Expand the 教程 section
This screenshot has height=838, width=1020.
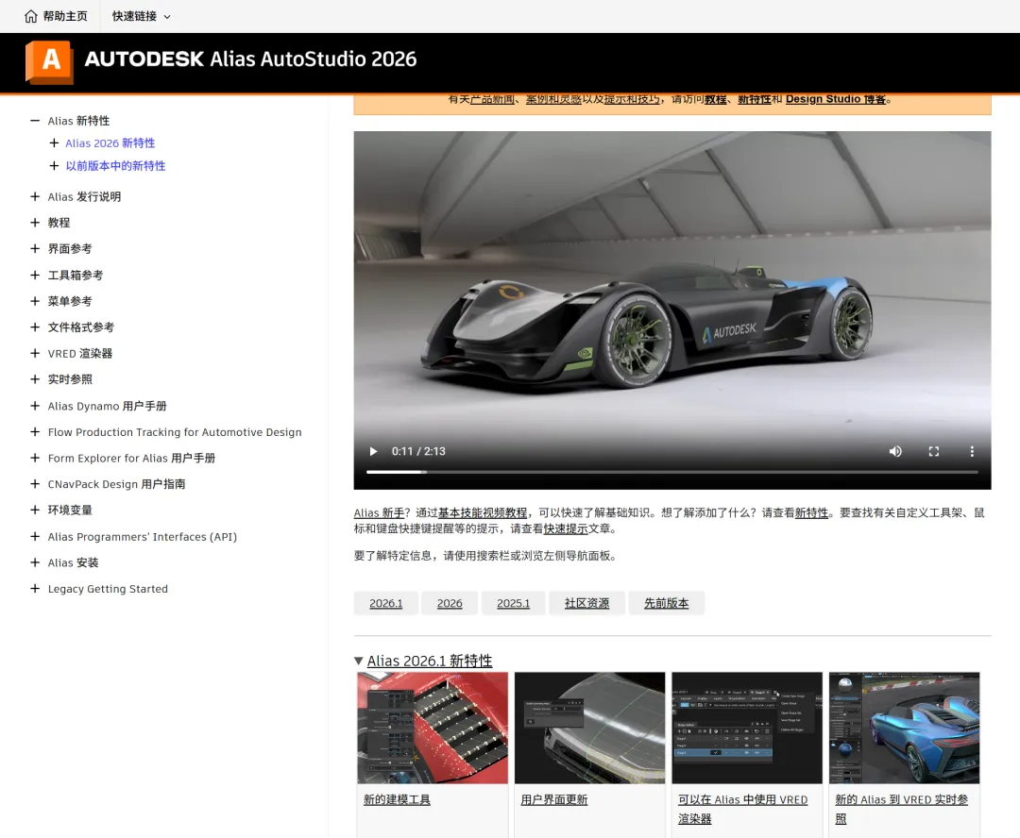pyautogui.click(x=35, y=223)
